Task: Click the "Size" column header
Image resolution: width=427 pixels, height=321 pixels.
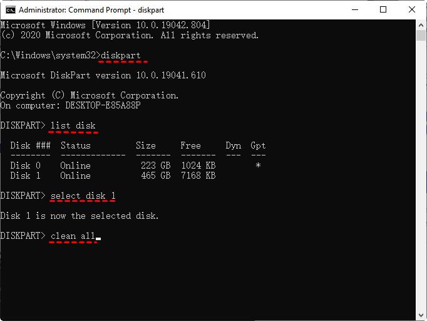Action: (x=146, y=145)
